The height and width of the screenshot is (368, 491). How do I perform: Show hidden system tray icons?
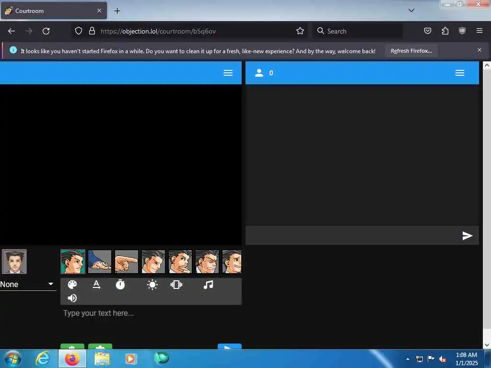pos(408,359)
